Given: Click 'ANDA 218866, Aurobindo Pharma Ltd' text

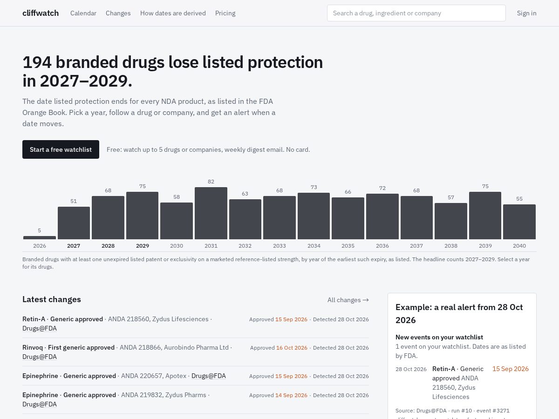Looking at the screenshot, I should (174, 347).
